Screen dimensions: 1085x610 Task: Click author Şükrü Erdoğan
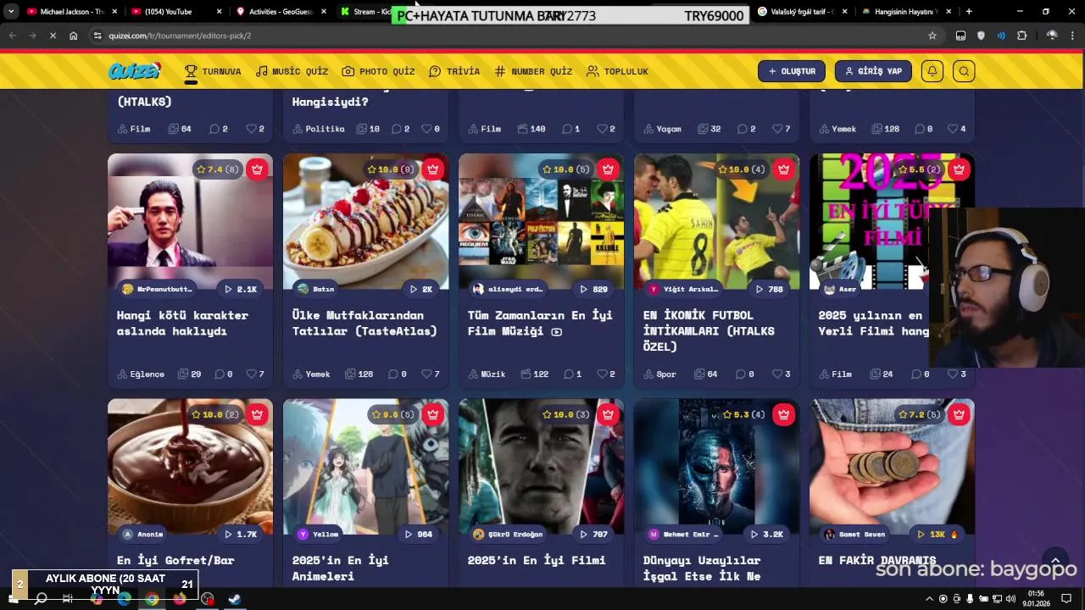(x=508, y=534)
